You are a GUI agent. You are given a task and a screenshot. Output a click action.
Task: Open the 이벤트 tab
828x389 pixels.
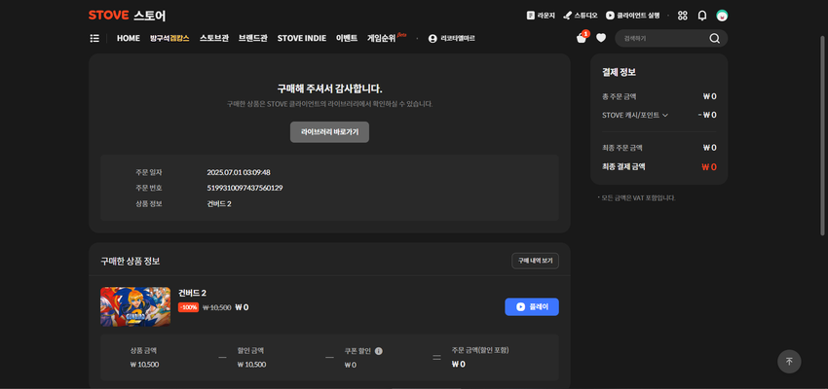pos(347,38)
